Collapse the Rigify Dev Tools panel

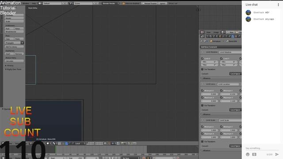[13, 69]
